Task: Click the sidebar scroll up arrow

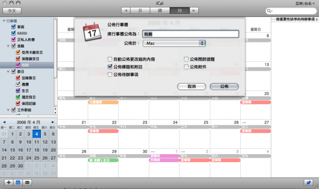Action: 55,109
